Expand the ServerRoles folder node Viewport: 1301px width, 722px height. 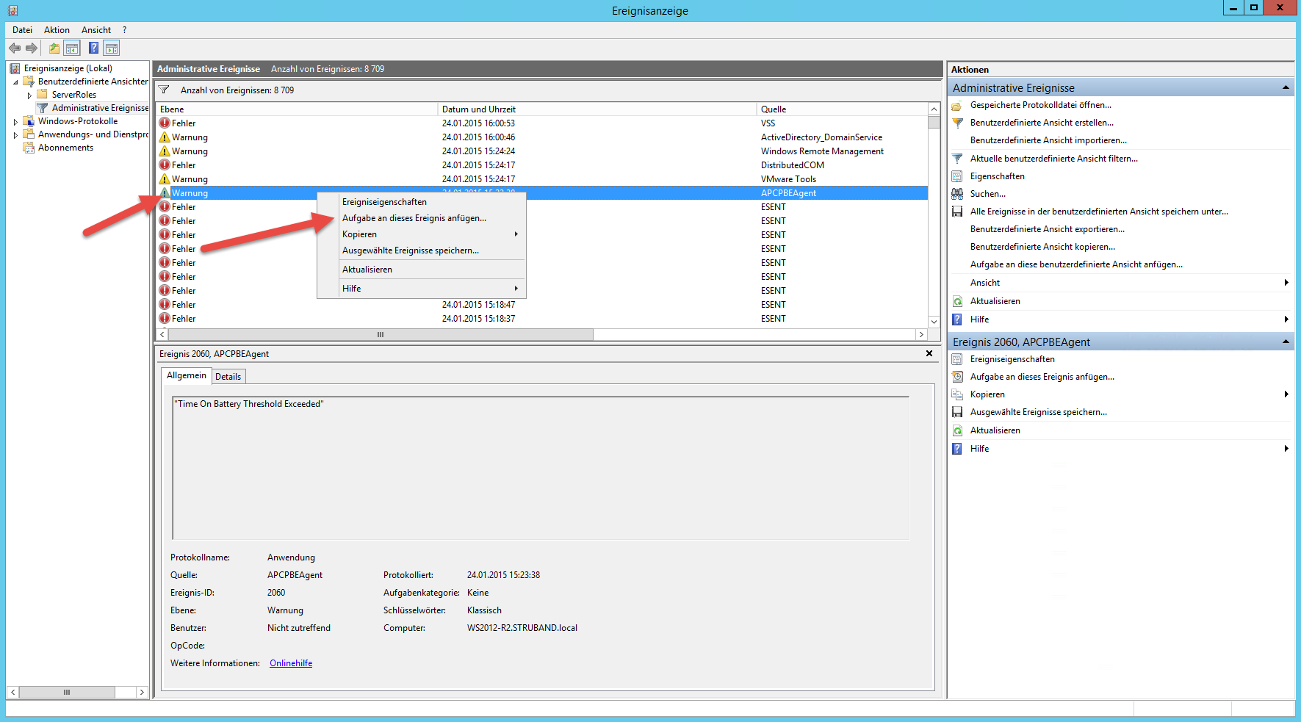pos(29,95)
